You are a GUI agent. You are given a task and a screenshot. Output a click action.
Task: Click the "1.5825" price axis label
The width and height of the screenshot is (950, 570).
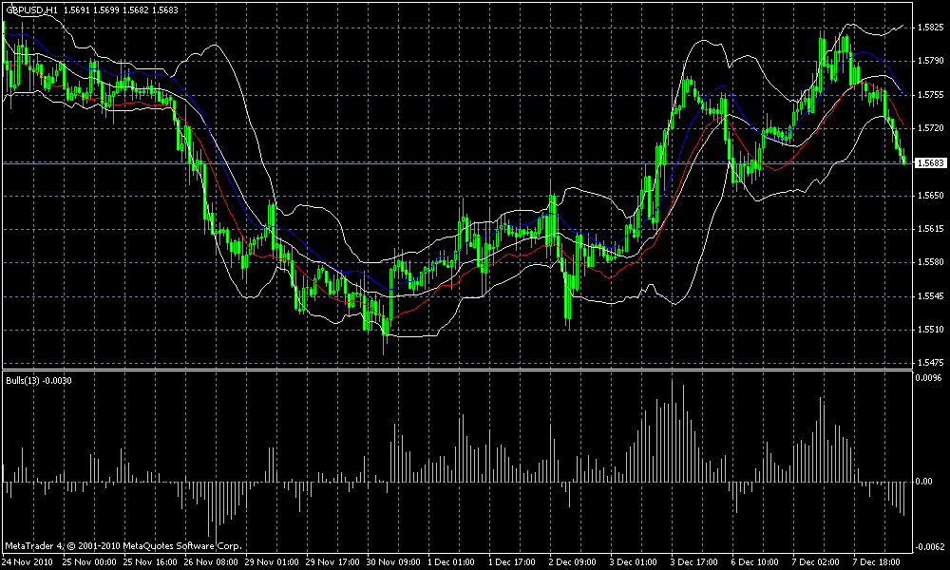point(931,28)
